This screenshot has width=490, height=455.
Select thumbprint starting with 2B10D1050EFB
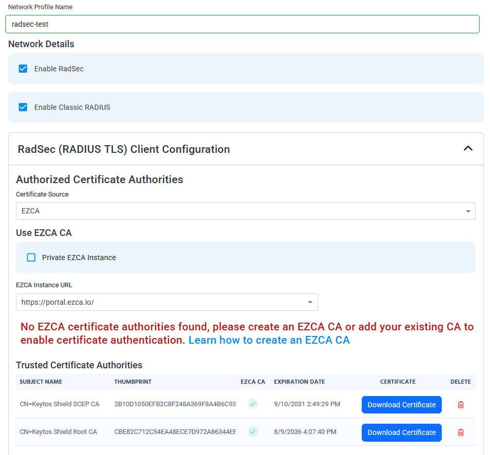tap(175, 404)
